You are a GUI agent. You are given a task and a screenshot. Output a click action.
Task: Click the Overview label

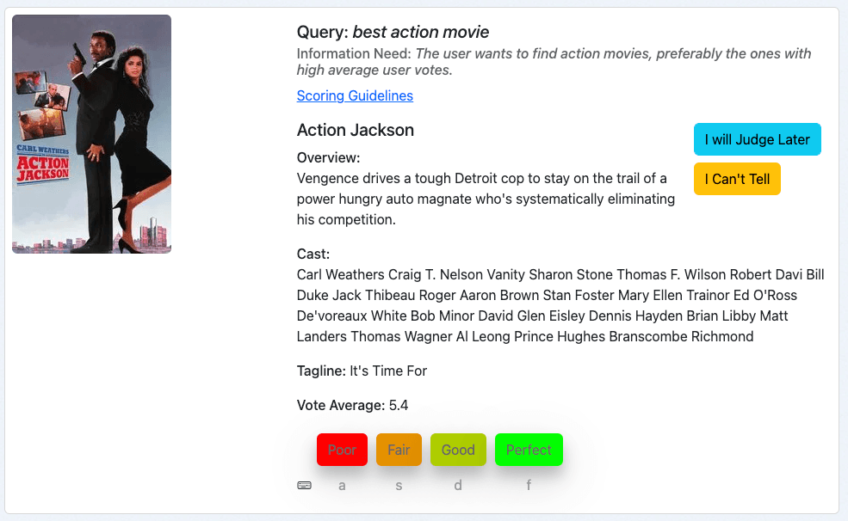pyautogui.click(x=328, y=158)
